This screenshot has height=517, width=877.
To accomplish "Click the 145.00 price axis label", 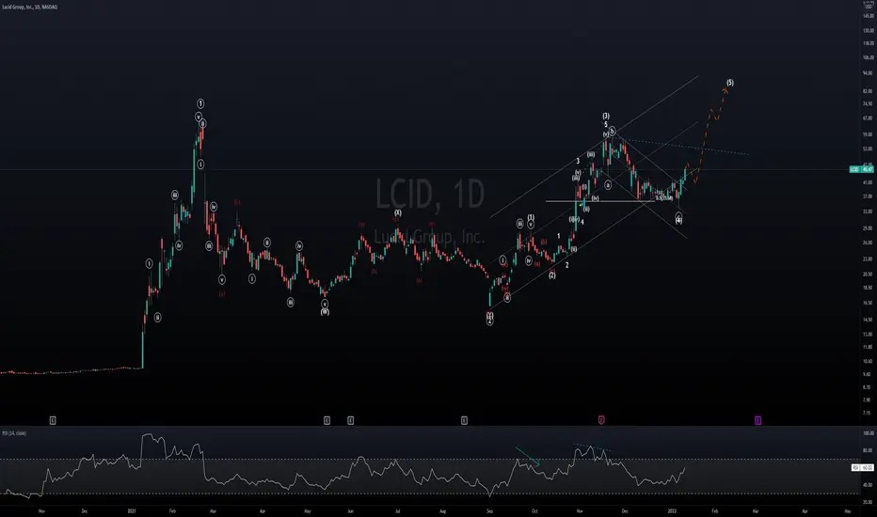I will [868, 16].
